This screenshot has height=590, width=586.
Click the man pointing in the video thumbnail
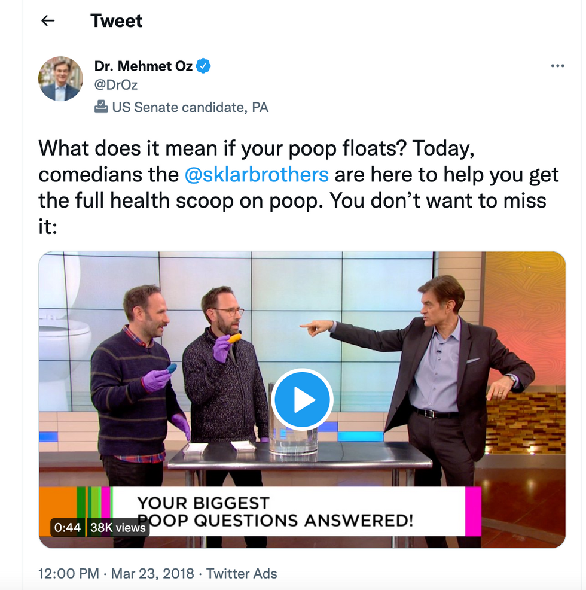(444, 399)
